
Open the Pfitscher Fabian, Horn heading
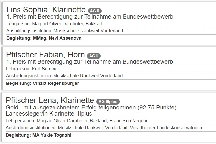pyautogui.click(x=46, y=55)
